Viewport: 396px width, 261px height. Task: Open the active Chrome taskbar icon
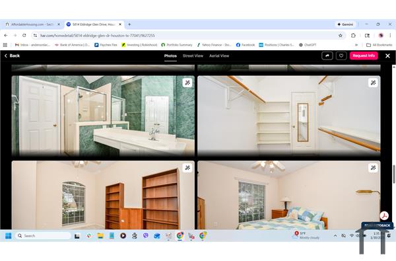click(x=180, y=236)
